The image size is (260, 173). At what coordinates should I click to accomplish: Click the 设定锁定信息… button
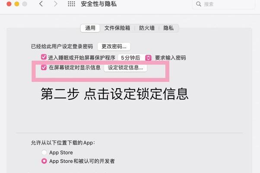[x=125, y=68]
